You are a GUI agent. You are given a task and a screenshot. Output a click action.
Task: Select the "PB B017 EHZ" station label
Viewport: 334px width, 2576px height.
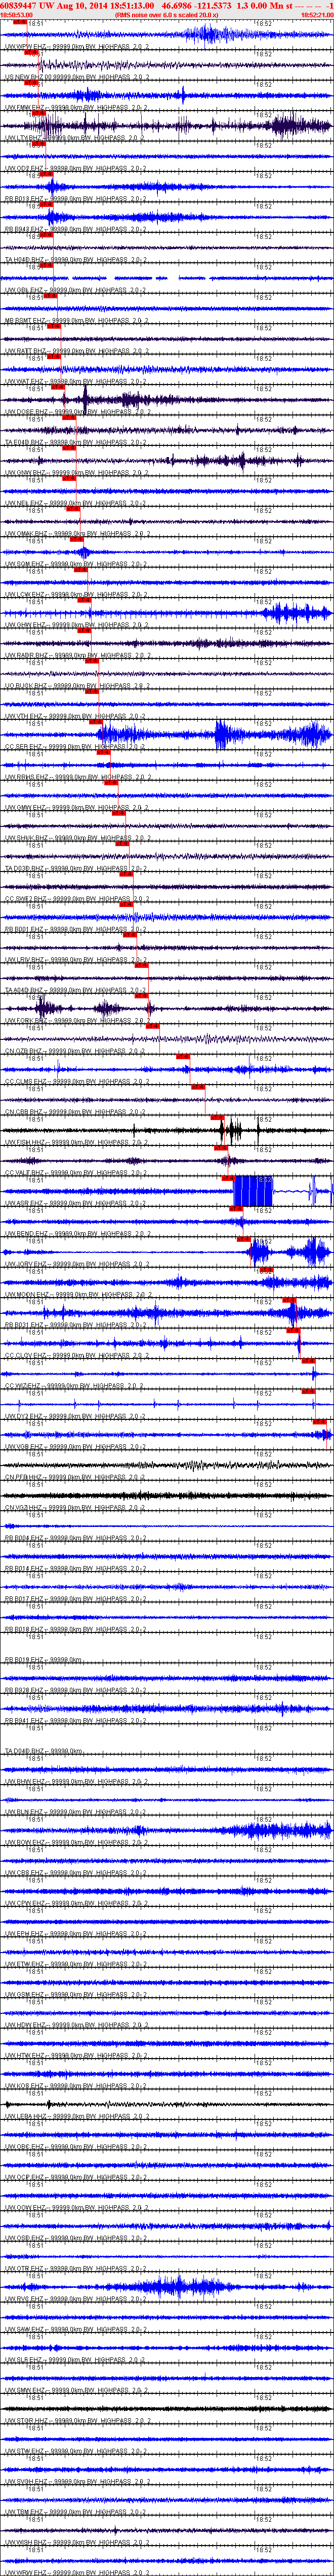pyautogui.click(x=25, y=1599)
